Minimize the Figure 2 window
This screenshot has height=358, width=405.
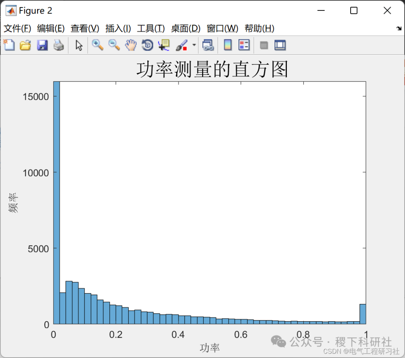pyautogui.click(x=321, y=10)
